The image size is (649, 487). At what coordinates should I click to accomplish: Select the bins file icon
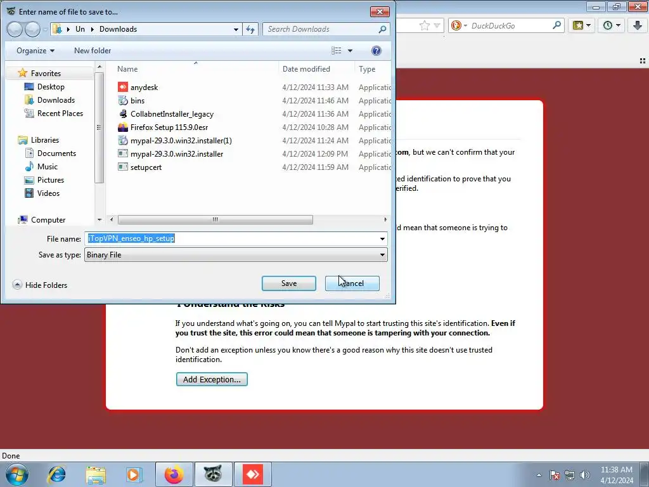(123, 100)
